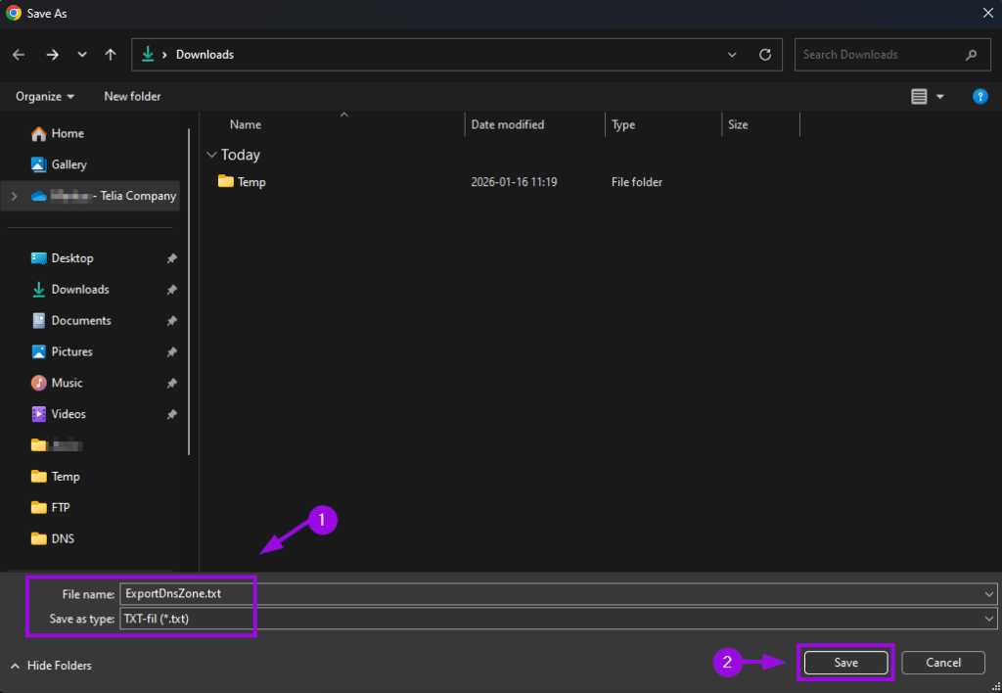Expand the address bar history dropdown

point(733,55)
